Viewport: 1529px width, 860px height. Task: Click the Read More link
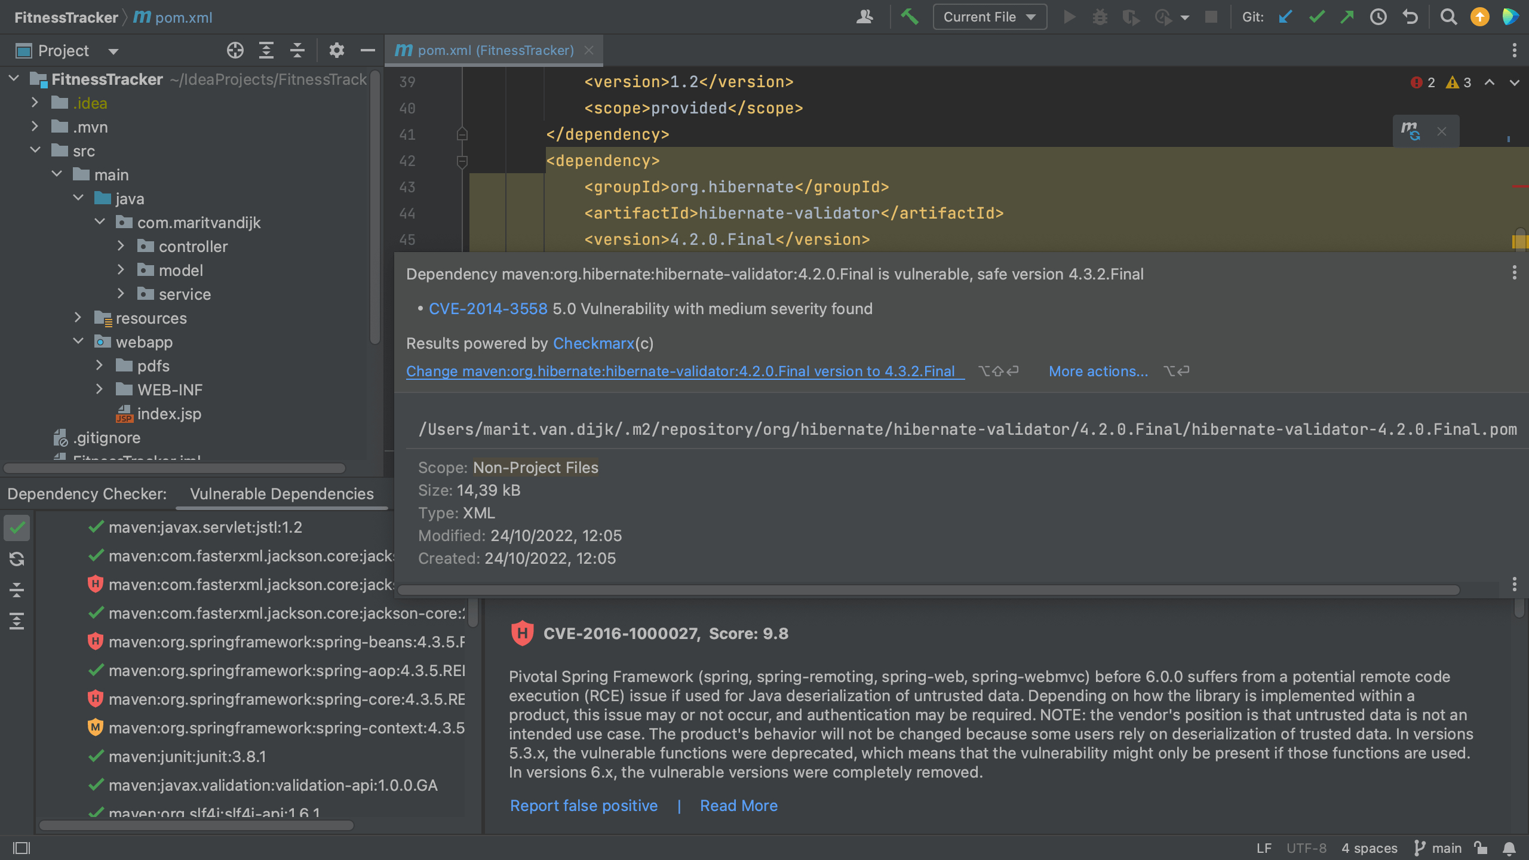739,806
